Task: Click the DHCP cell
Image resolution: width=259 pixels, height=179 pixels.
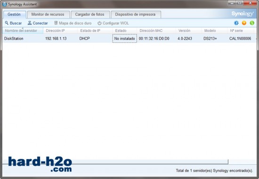Action: tap(84, 39)
